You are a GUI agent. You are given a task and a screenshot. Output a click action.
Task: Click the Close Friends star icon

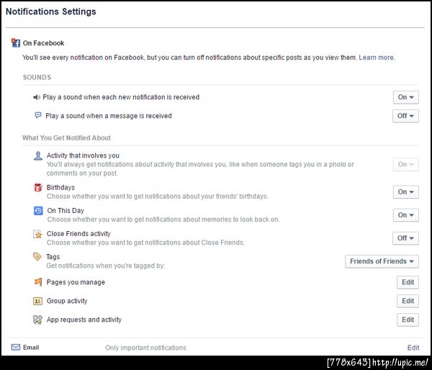coord(38,234)
